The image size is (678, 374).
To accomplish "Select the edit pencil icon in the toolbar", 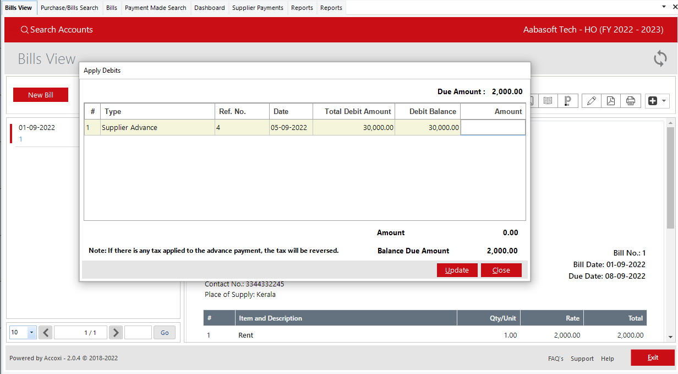I will click(x=591, y=101).
